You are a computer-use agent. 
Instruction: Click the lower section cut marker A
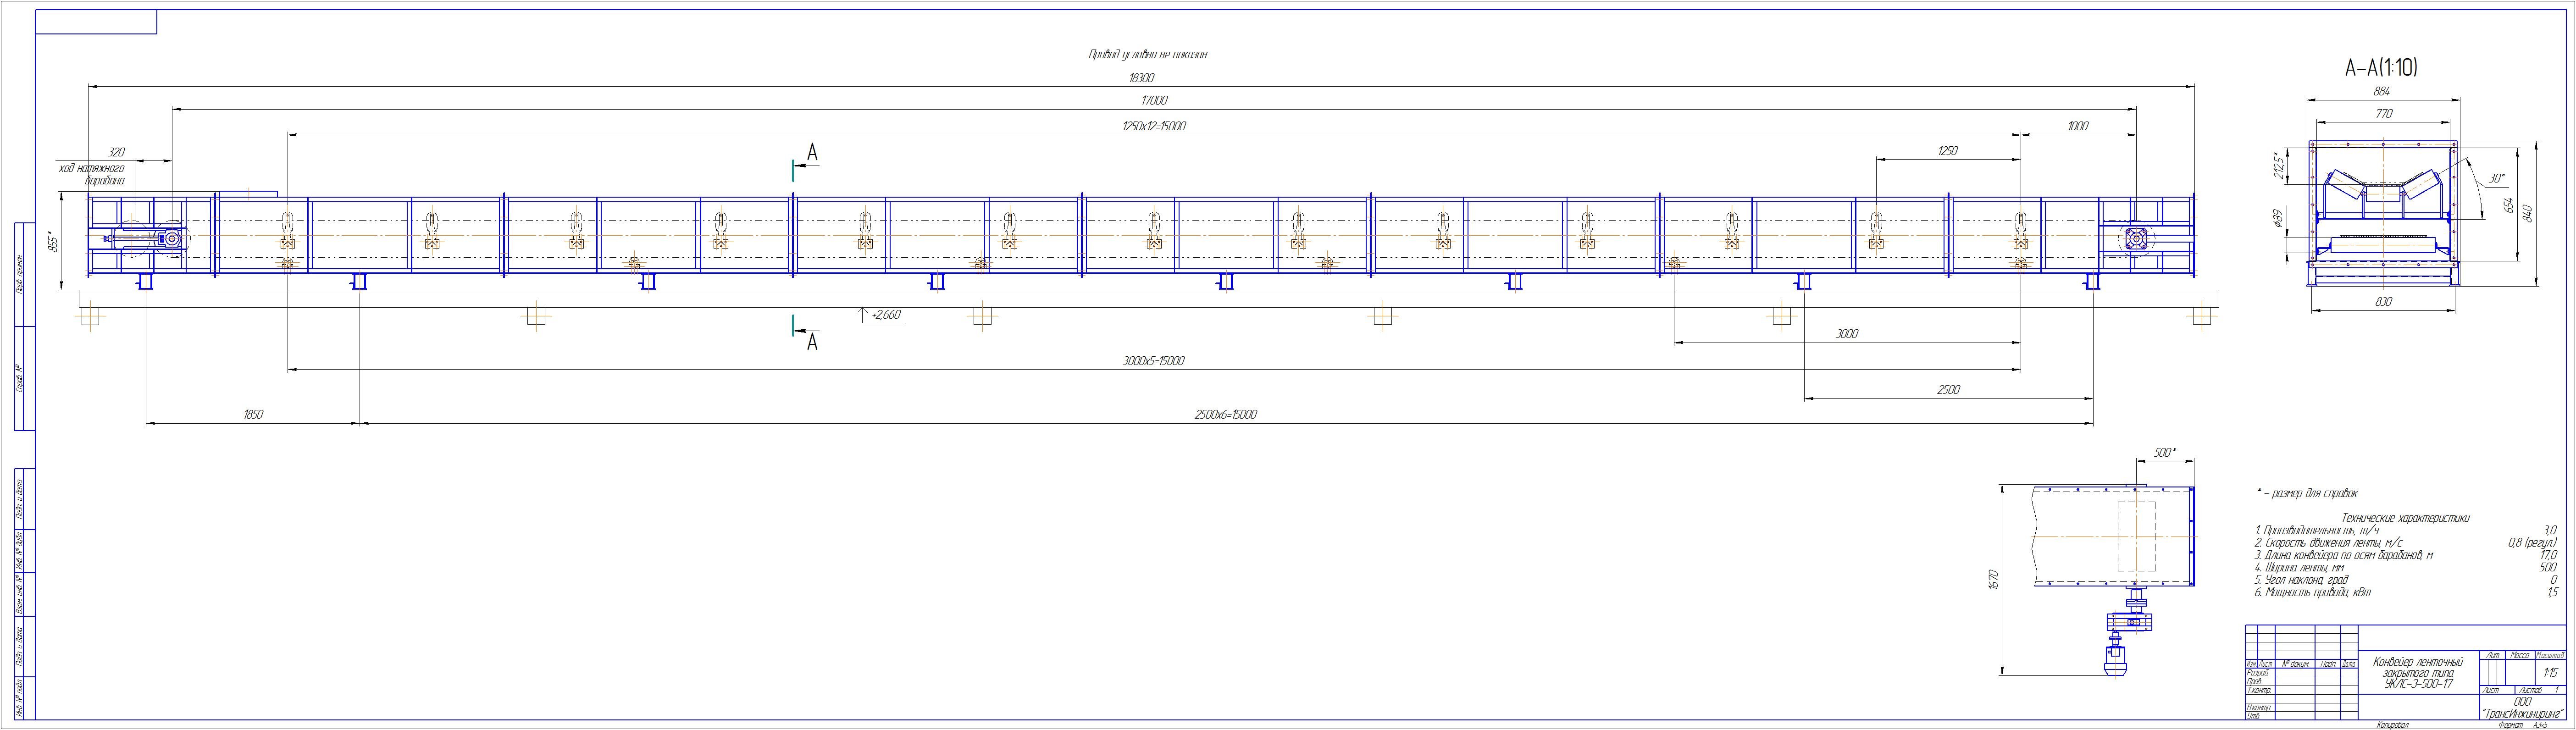812,342
